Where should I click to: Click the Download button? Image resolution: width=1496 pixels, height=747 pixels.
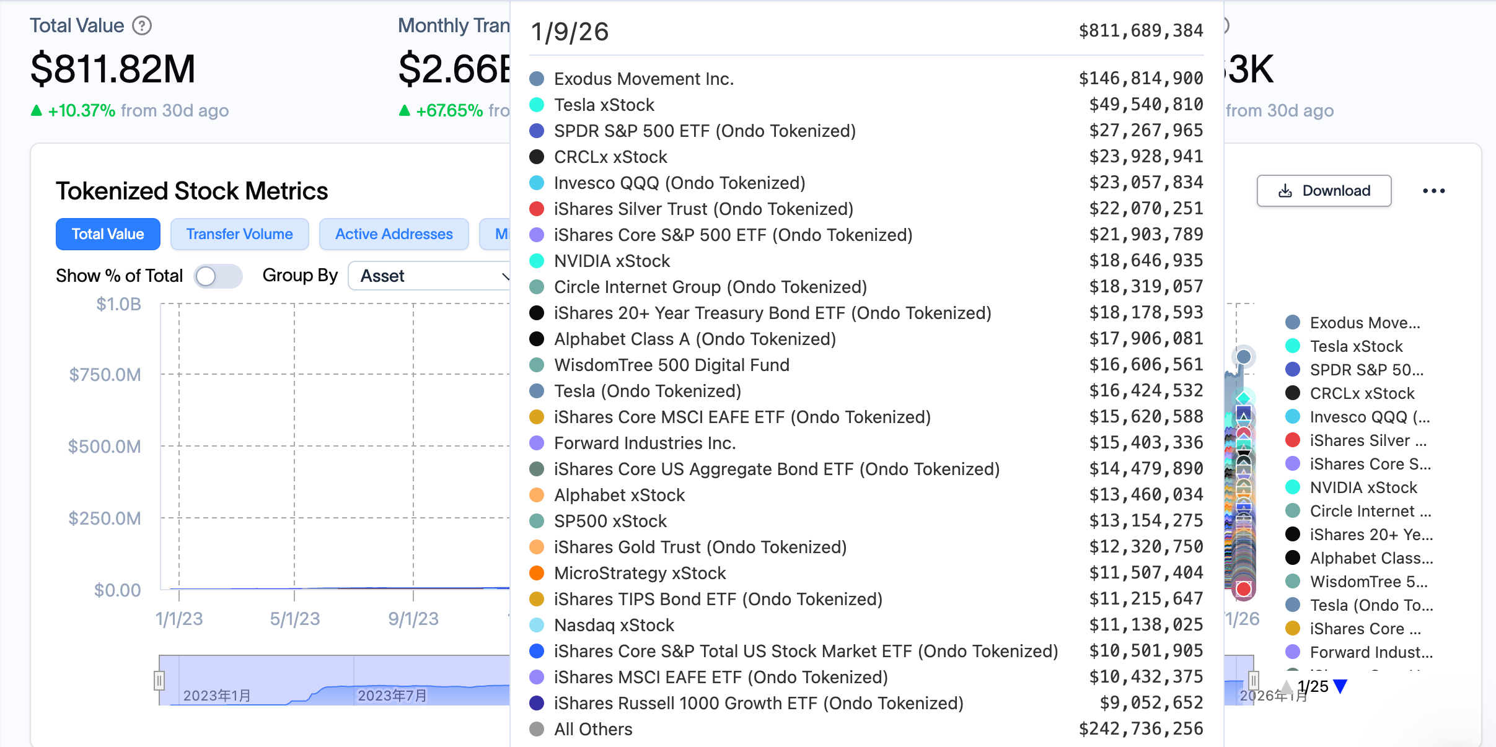coord(1324,191)
